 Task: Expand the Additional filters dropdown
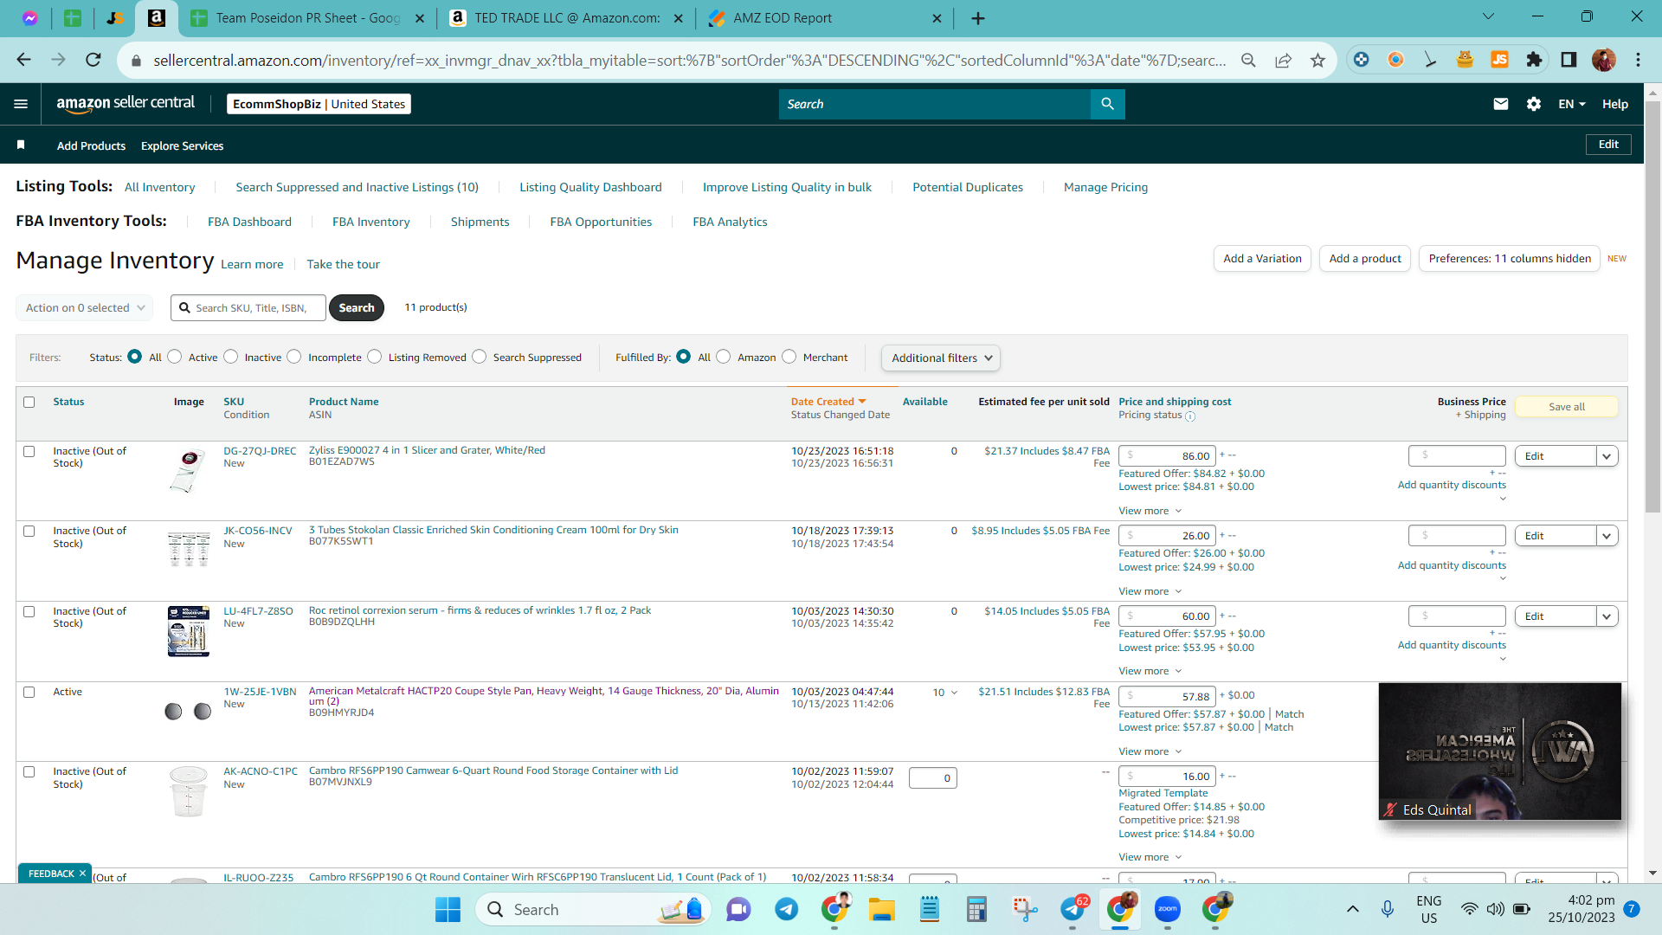coord(941,358)
